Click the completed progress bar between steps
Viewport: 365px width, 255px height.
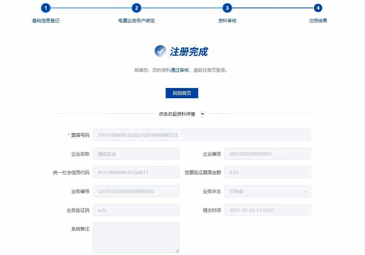(x=91, y=8)
